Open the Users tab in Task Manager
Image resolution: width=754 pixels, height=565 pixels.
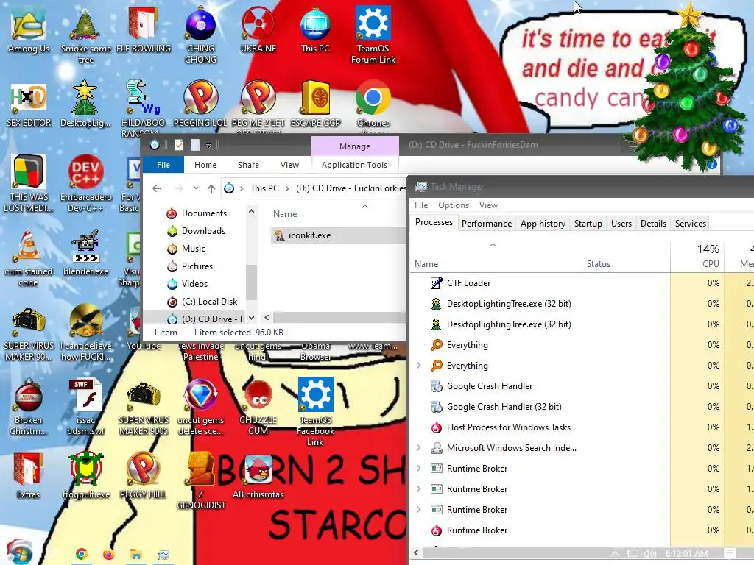(x=621, y=224)
